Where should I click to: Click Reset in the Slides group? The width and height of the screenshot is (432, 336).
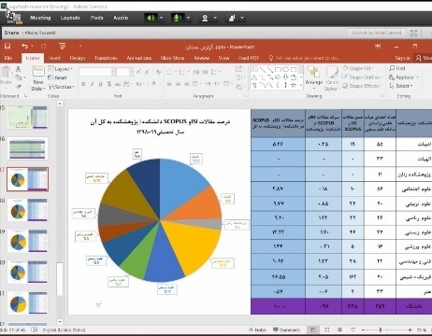[x=58, y=77]
